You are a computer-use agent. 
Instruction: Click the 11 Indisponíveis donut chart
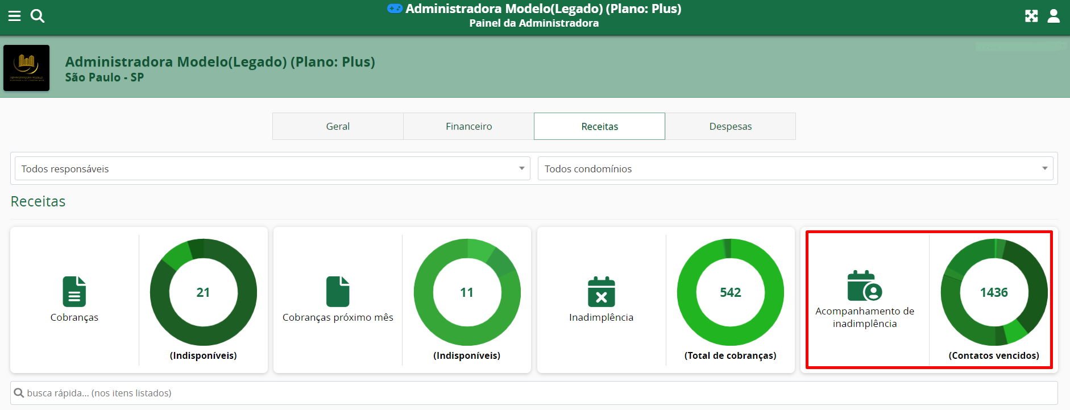(467, 292)
